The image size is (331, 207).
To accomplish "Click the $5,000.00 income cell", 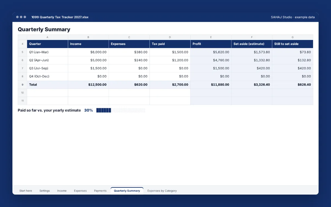I will pyautogui.click(x=88, y=60).
